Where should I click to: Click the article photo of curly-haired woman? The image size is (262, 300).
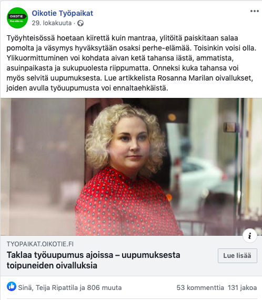(x=131, y=167)
